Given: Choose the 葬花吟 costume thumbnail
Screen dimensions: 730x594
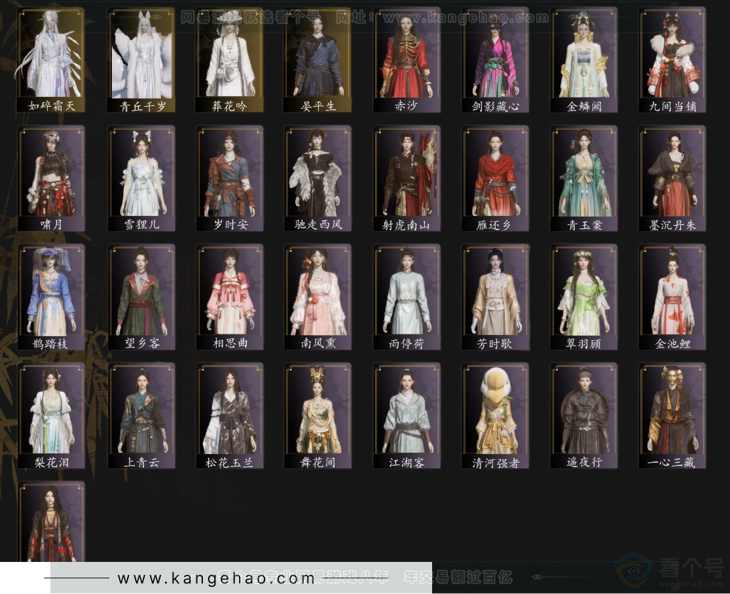Looking at the screenshot, I should [x=229, y=60].
